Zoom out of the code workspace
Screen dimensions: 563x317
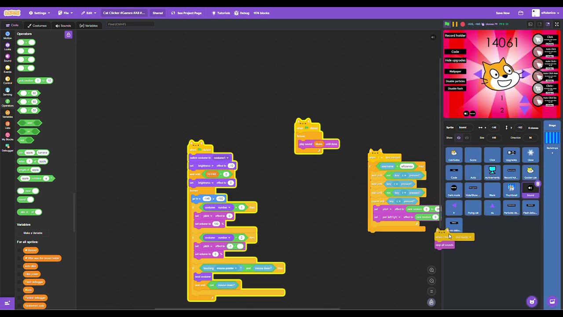coord(431,281)
